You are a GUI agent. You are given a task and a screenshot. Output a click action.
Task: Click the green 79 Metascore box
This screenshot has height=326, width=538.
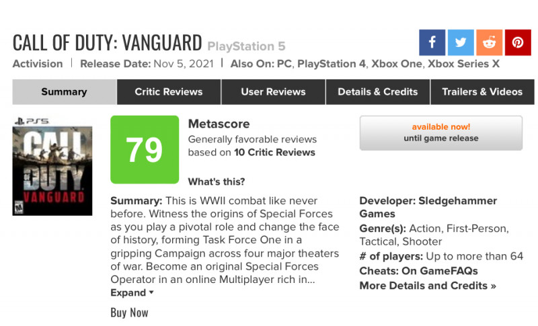click(145, 149)
